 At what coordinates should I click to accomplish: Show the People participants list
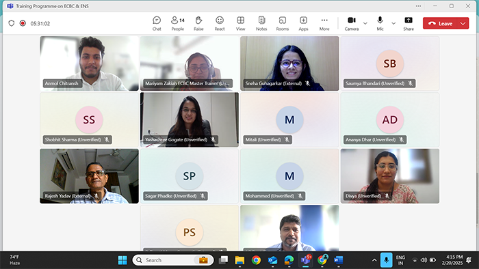click(x=177, y=23)
